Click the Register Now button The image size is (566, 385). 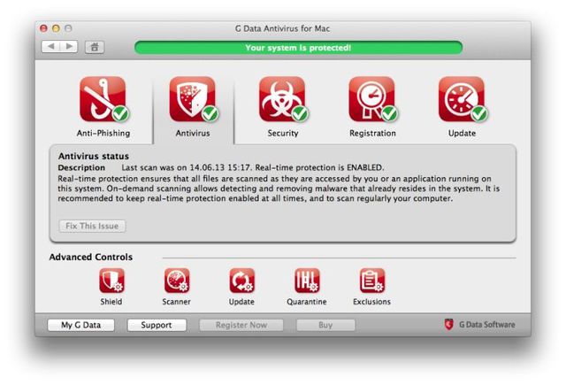coord(241,325)
